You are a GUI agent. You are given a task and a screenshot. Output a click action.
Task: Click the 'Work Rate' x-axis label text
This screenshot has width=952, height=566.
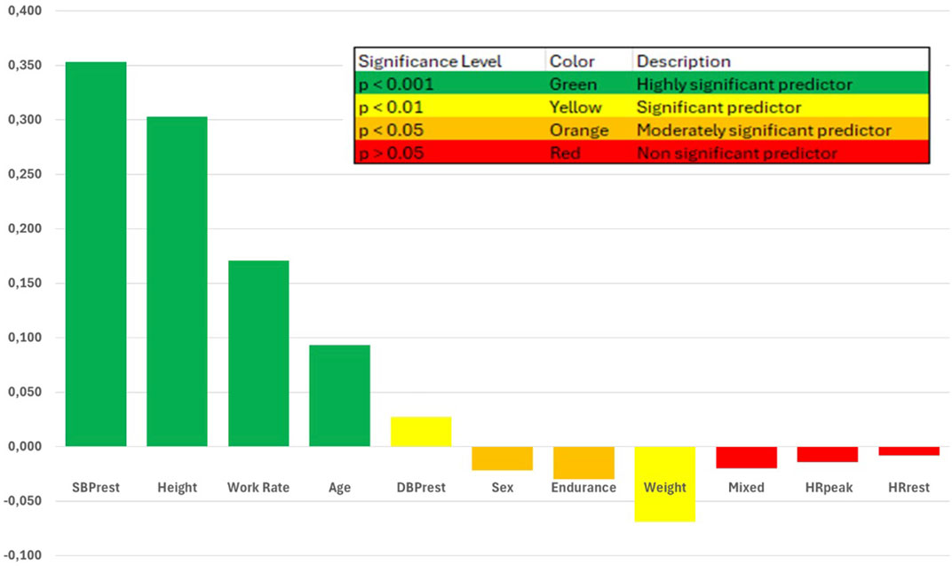pos(258,488)
